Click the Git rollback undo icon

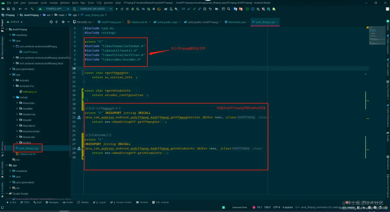210,9
